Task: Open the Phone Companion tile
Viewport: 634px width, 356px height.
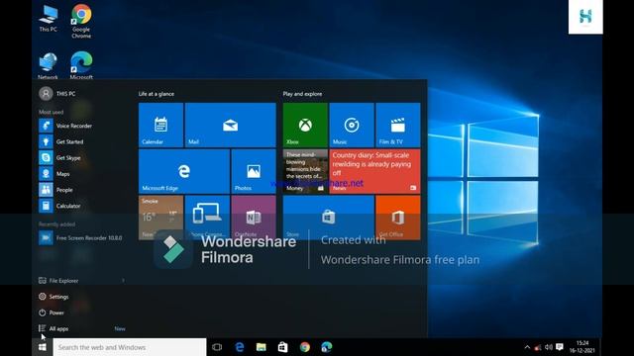Action: click(207, 218)
